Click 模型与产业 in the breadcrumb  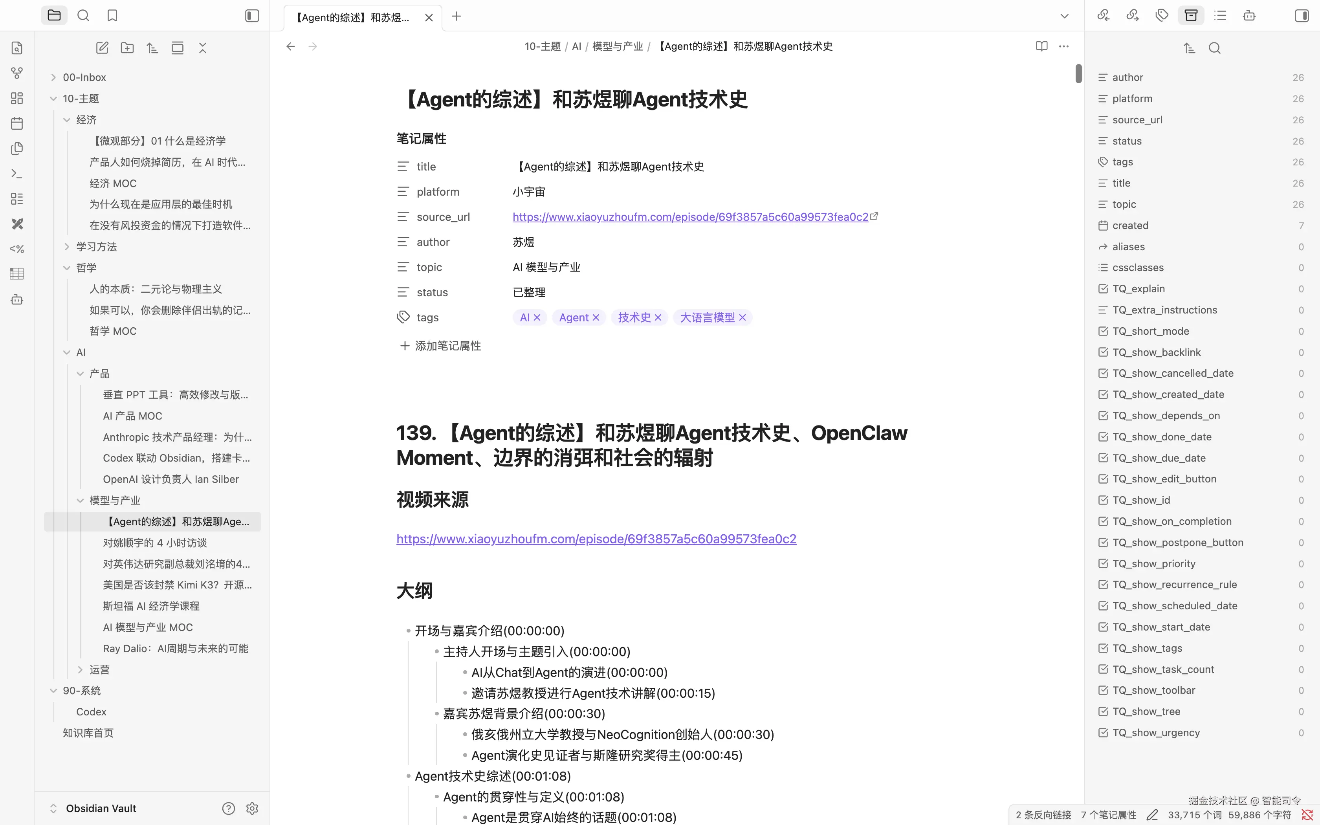618,46
